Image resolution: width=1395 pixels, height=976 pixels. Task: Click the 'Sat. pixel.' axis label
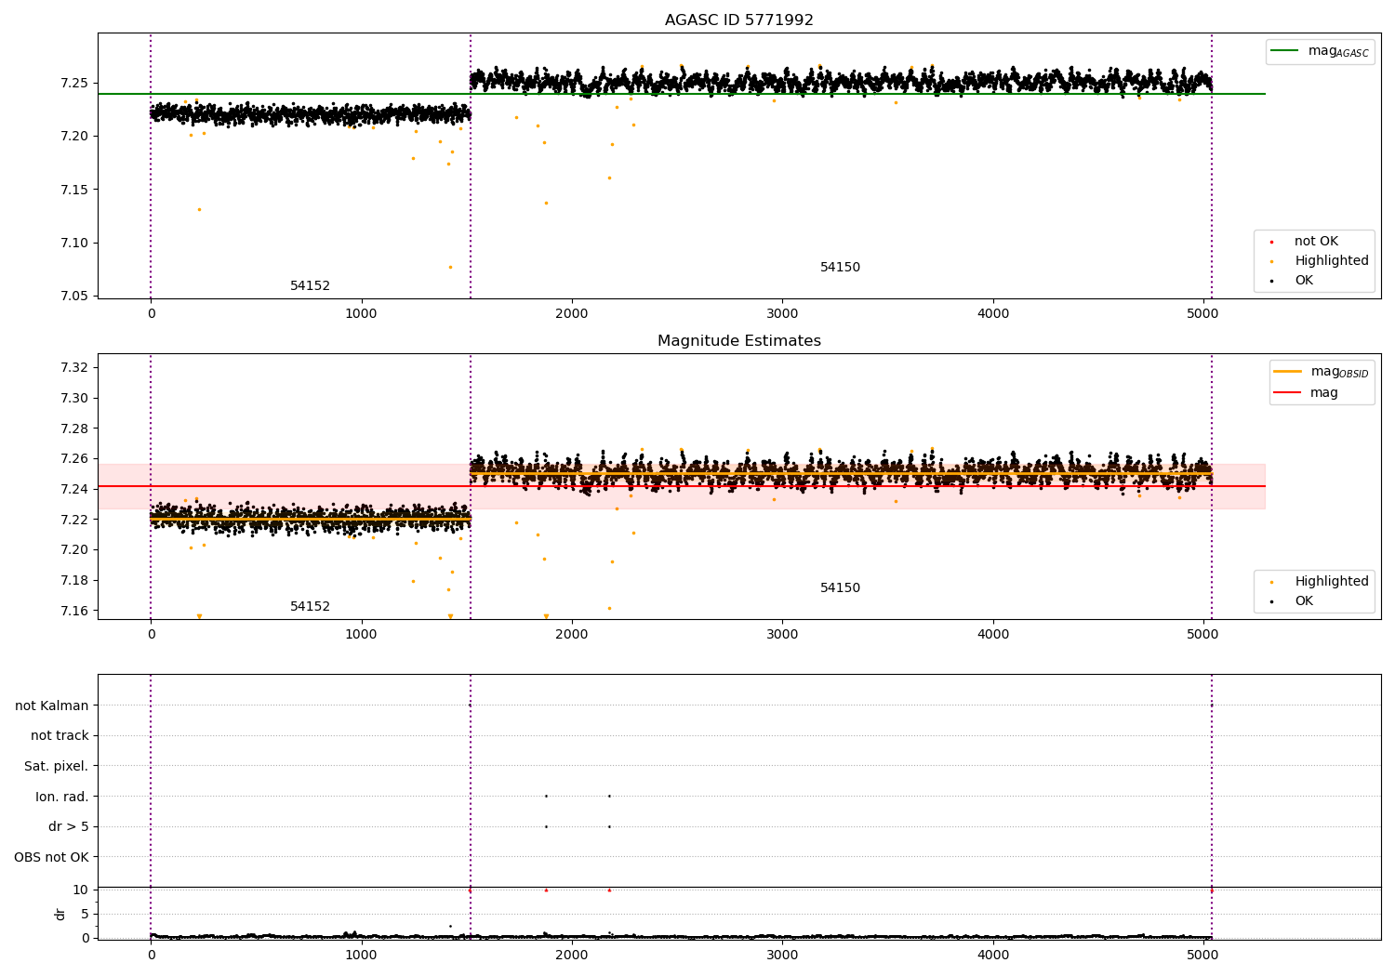(x=57, y=766)
